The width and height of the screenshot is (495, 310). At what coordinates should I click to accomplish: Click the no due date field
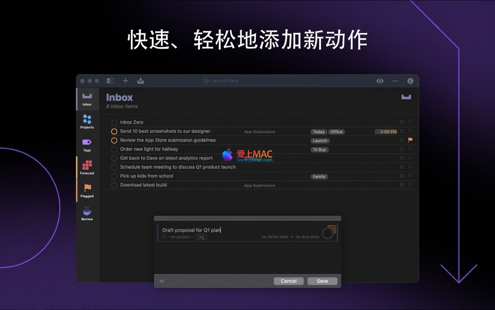307,237
